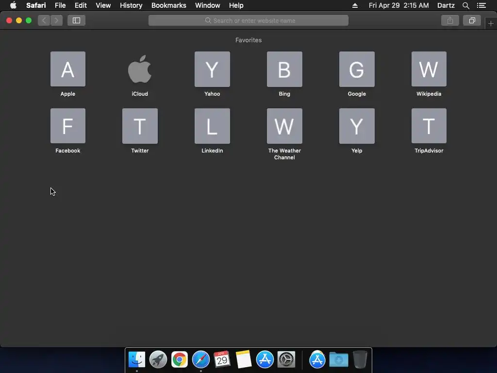Screen dimensions: 497x373
Task: Click the eject icon in menu bar
Action: click(355, 5)
